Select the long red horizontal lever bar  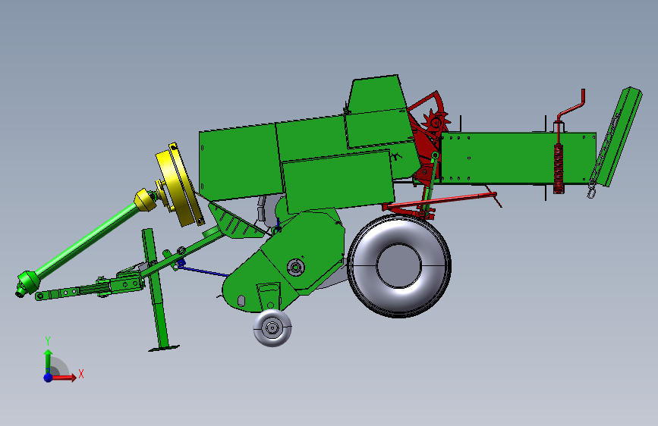point(441,200)
